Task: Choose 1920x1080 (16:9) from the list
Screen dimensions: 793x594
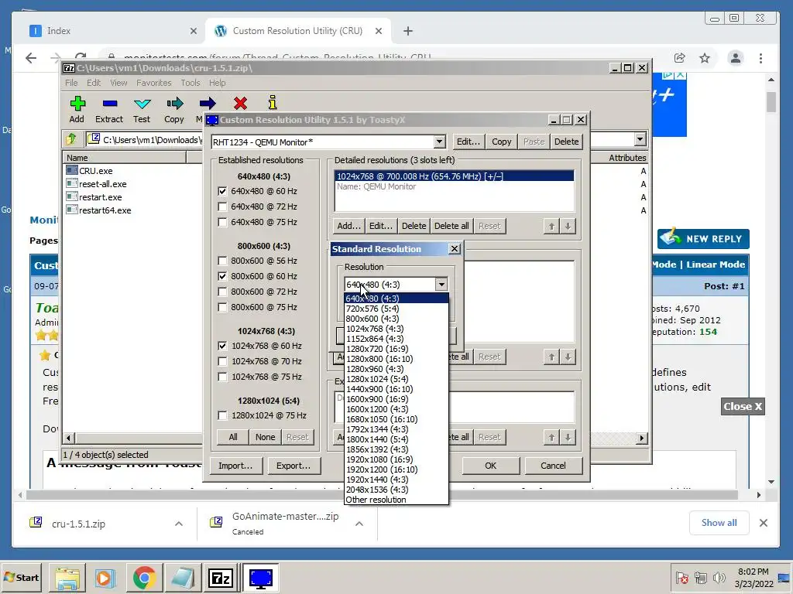Action: (396, 459)
